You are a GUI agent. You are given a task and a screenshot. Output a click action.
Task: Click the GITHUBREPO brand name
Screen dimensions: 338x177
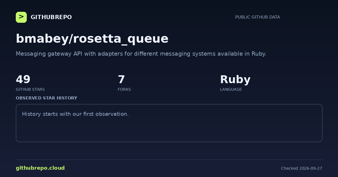[51, 17]
